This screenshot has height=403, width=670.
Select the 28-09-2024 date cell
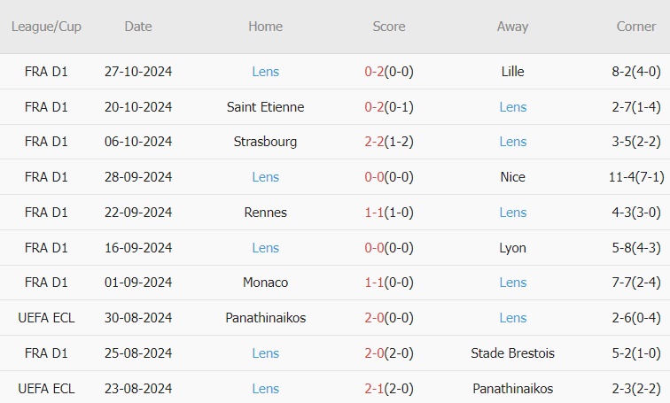(138, 177)
